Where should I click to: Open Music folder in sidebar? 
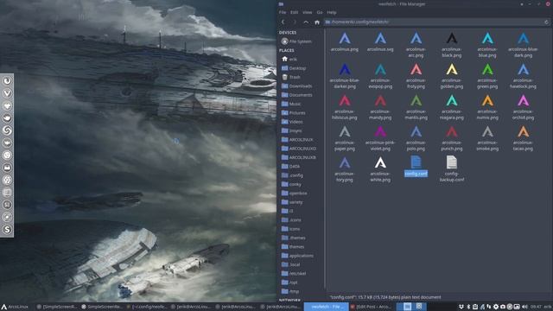click(x=291, y=104)
